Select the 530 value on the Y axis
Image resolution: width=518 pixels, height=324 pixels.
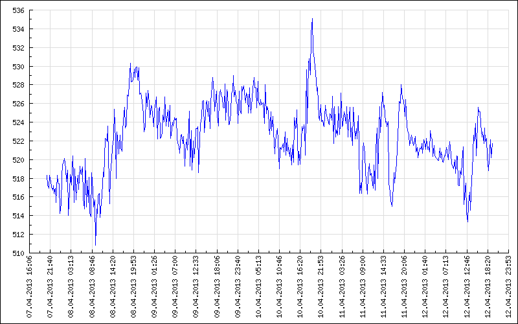coord(18,67)
